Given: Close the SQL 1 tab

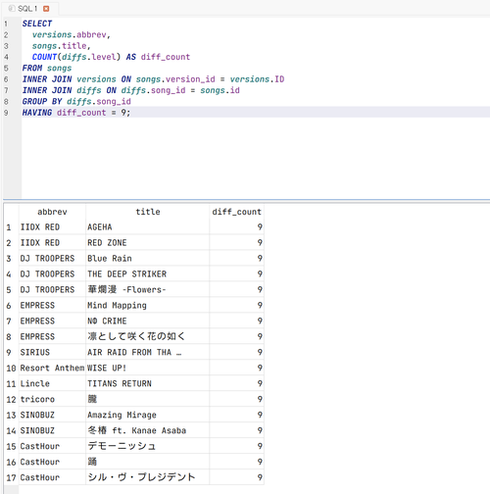Looking at the screenshot, I should coord(46,9).
